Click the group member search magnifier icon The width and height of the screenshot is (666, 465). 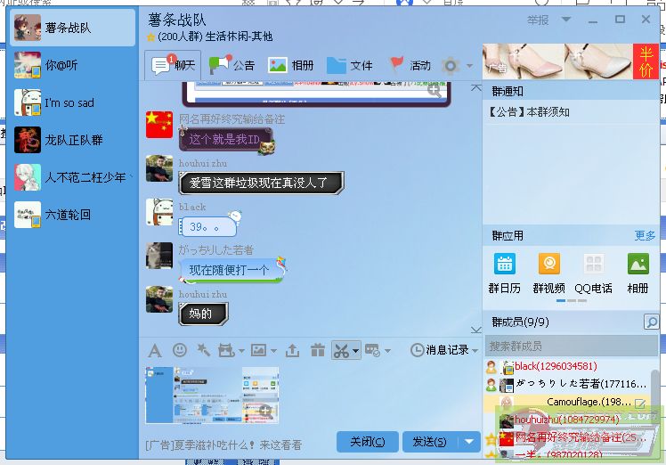(652, 322)
